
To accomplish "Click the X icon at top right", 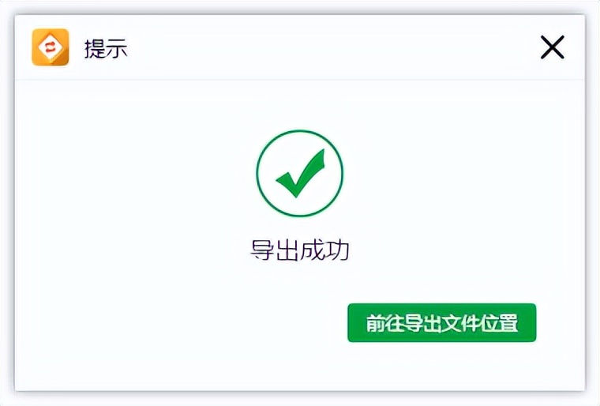I will coord(552,48).
